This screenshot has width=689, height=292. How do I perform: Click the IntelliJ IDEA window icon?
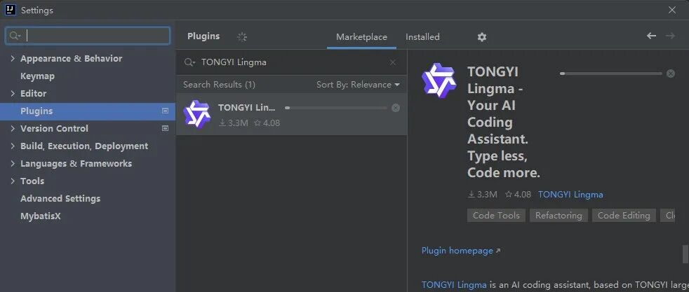pyautogui.click(x=11, y=10)
